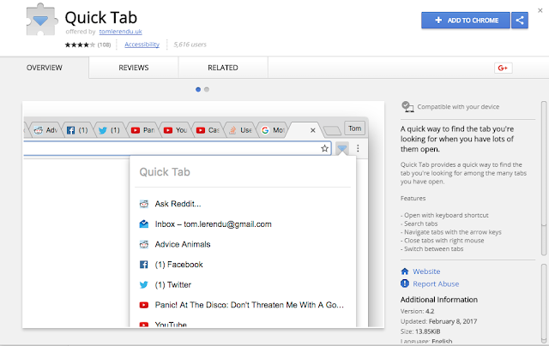The width and height of the screenshot is (549, 346).
Task: Click the additional information scrollbar
Action: point(544,303)
